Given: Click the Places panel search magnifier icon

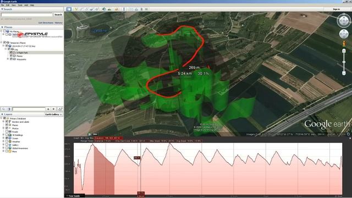Looking at the screenshot, I should 3,109.
